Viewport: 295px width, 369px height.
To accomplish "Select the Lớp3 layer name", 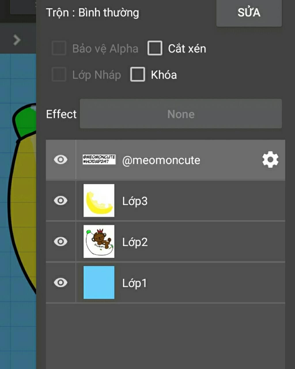I will coord(135,201).
